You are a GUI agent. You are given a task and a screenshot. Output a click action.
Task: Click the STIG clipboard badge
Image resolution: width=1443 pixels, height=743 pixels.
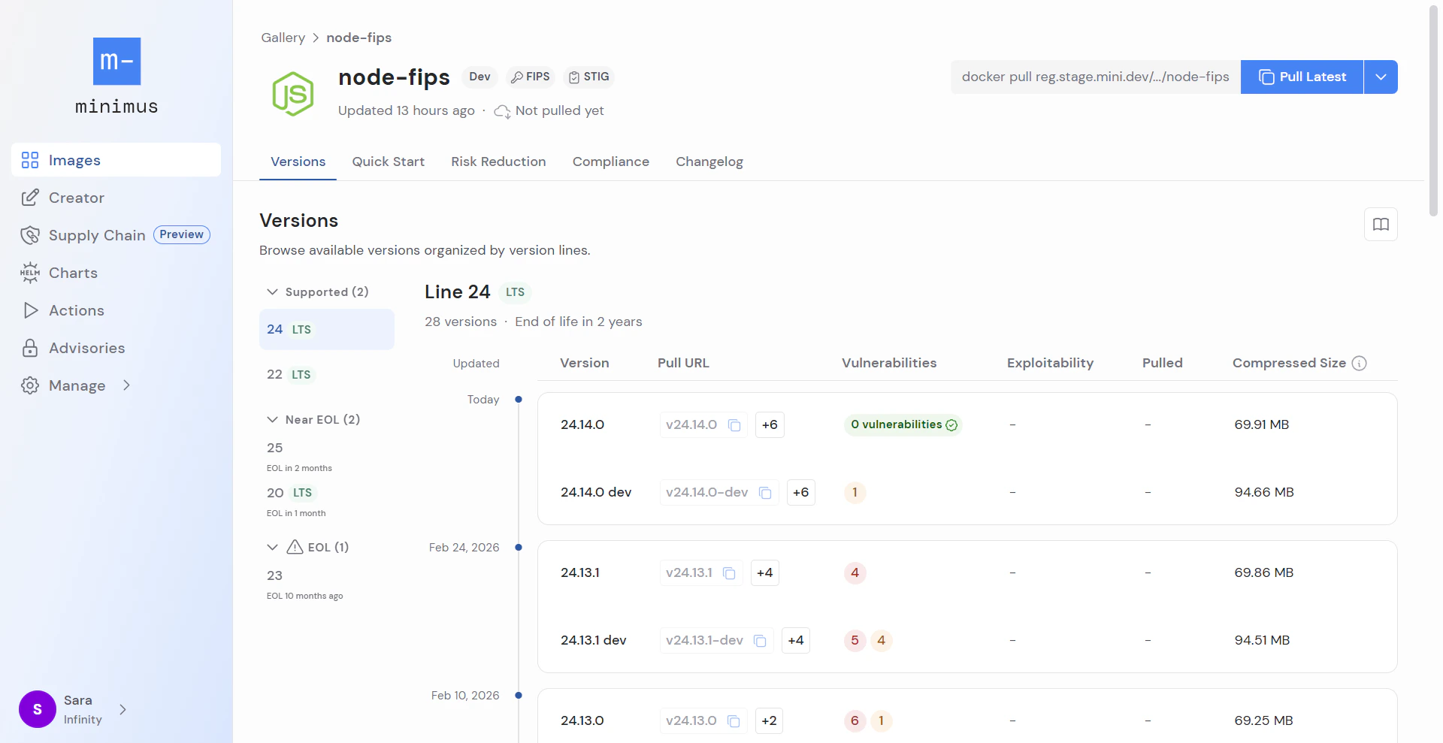(x=589, y=77)
